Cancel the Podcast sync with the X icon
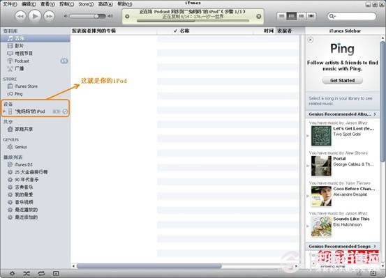Screen dimensions: 386x278 point(259,17)
